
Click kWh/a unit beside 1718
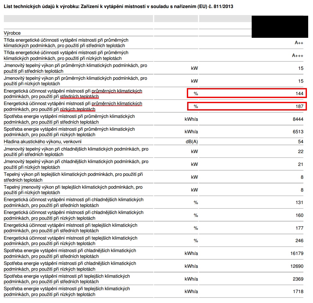191,292
